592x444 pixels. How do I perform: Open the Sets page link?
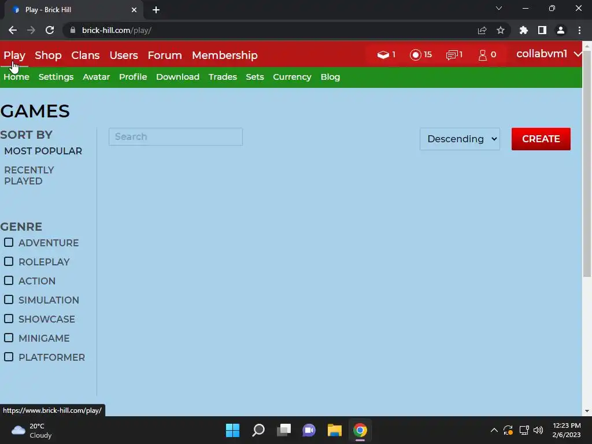pyautogui.click(x=254, y=77)
